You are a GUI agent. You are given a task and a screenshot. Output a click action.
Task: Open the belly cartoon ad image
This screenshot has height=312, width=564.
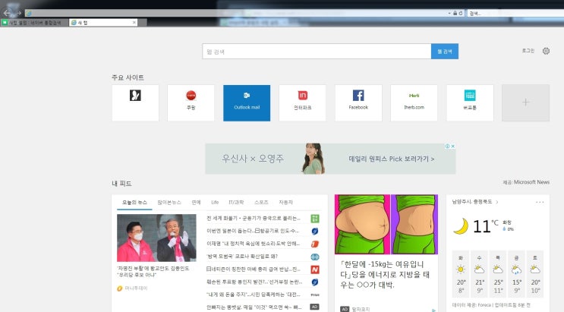pos(386,225)
